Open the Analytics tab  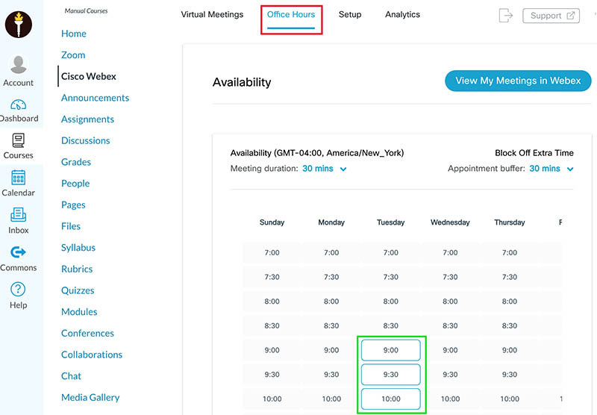click(402, 14)
